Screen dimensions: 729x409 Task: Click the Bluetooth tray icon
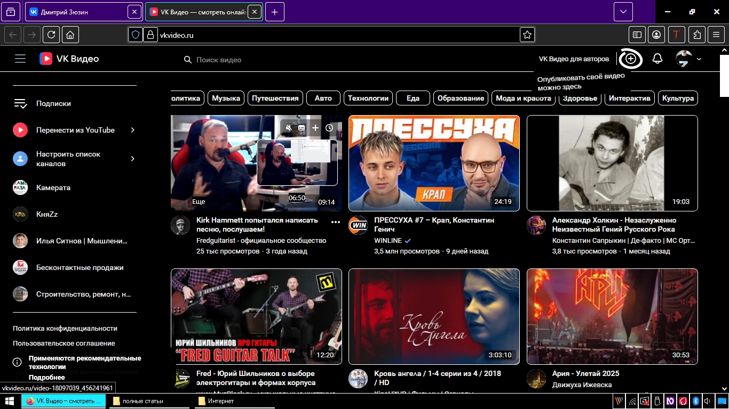695,401
